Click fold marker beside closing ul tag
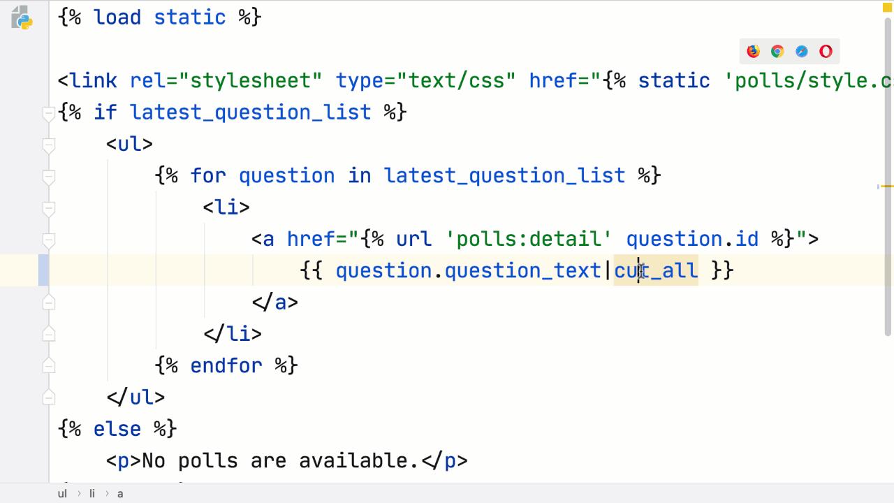This screenshot has width=894, height=503. 48,397
